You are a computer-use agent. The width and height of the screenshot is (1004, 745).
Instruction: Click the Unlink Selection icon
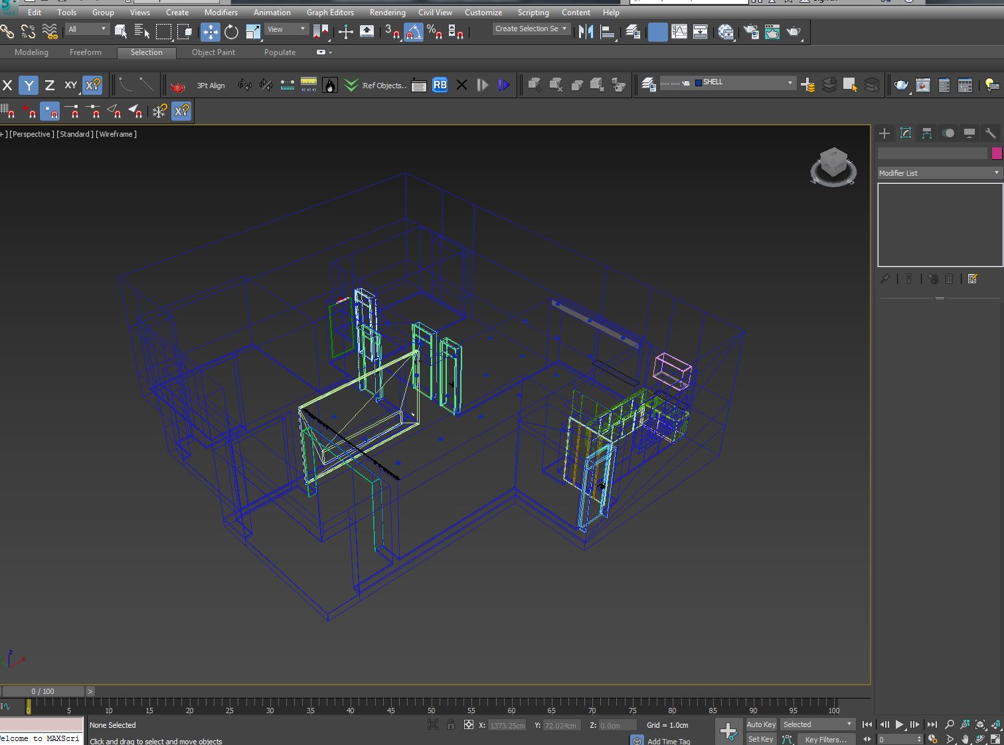(28, 31)
